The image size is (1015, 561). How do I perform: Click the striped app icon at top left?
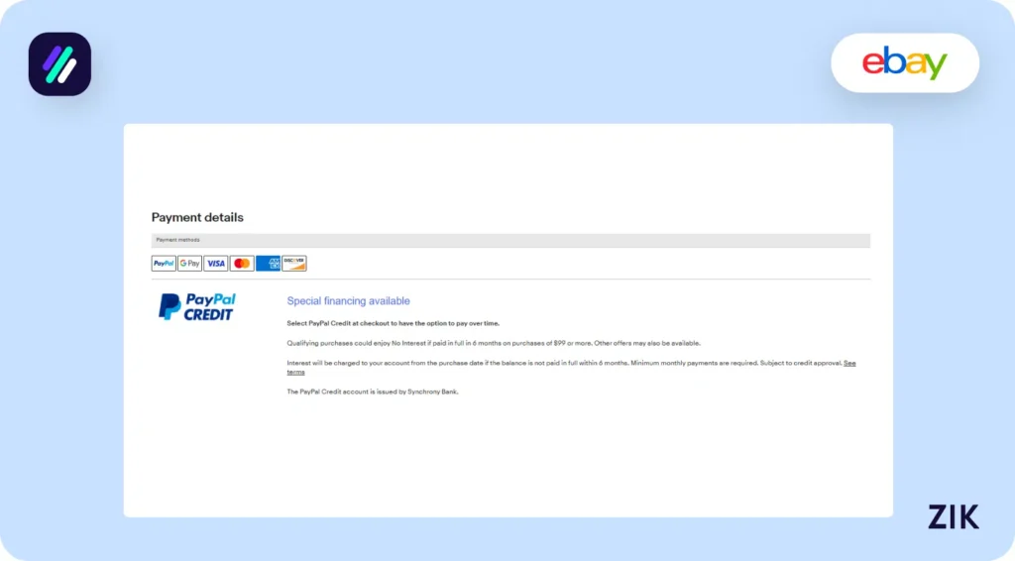tap(59, 64)
